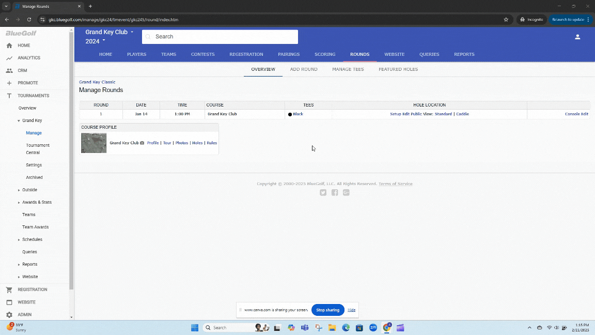Open the Registration cart icon
Image resolution: width=595 pixels, height=335 pixels.
[x=9, y=290]
